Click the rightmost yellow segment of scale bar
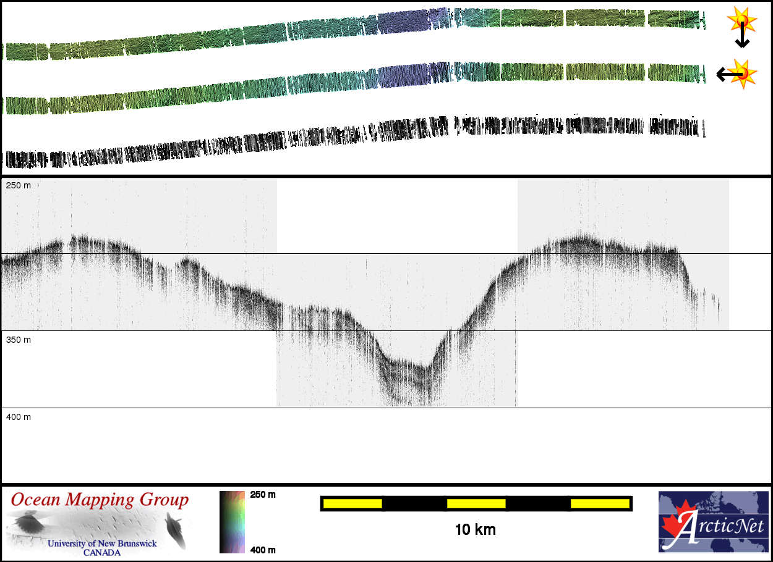 tap(600, 504)
